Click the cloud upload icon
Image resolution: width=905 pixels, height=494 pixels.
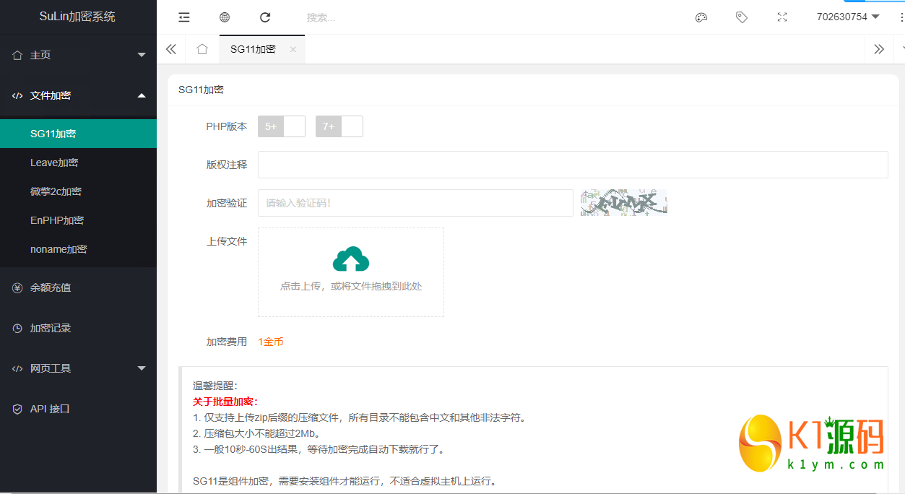350,259
